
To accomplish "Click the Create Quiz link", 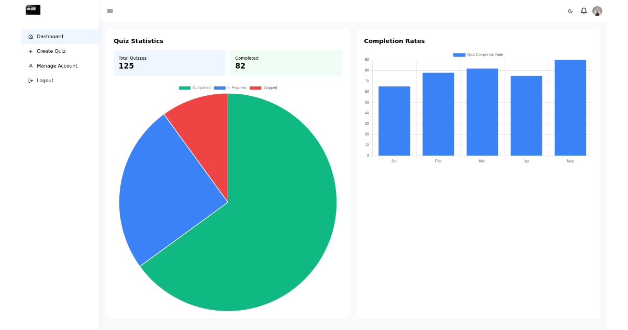I will [52, 51].
